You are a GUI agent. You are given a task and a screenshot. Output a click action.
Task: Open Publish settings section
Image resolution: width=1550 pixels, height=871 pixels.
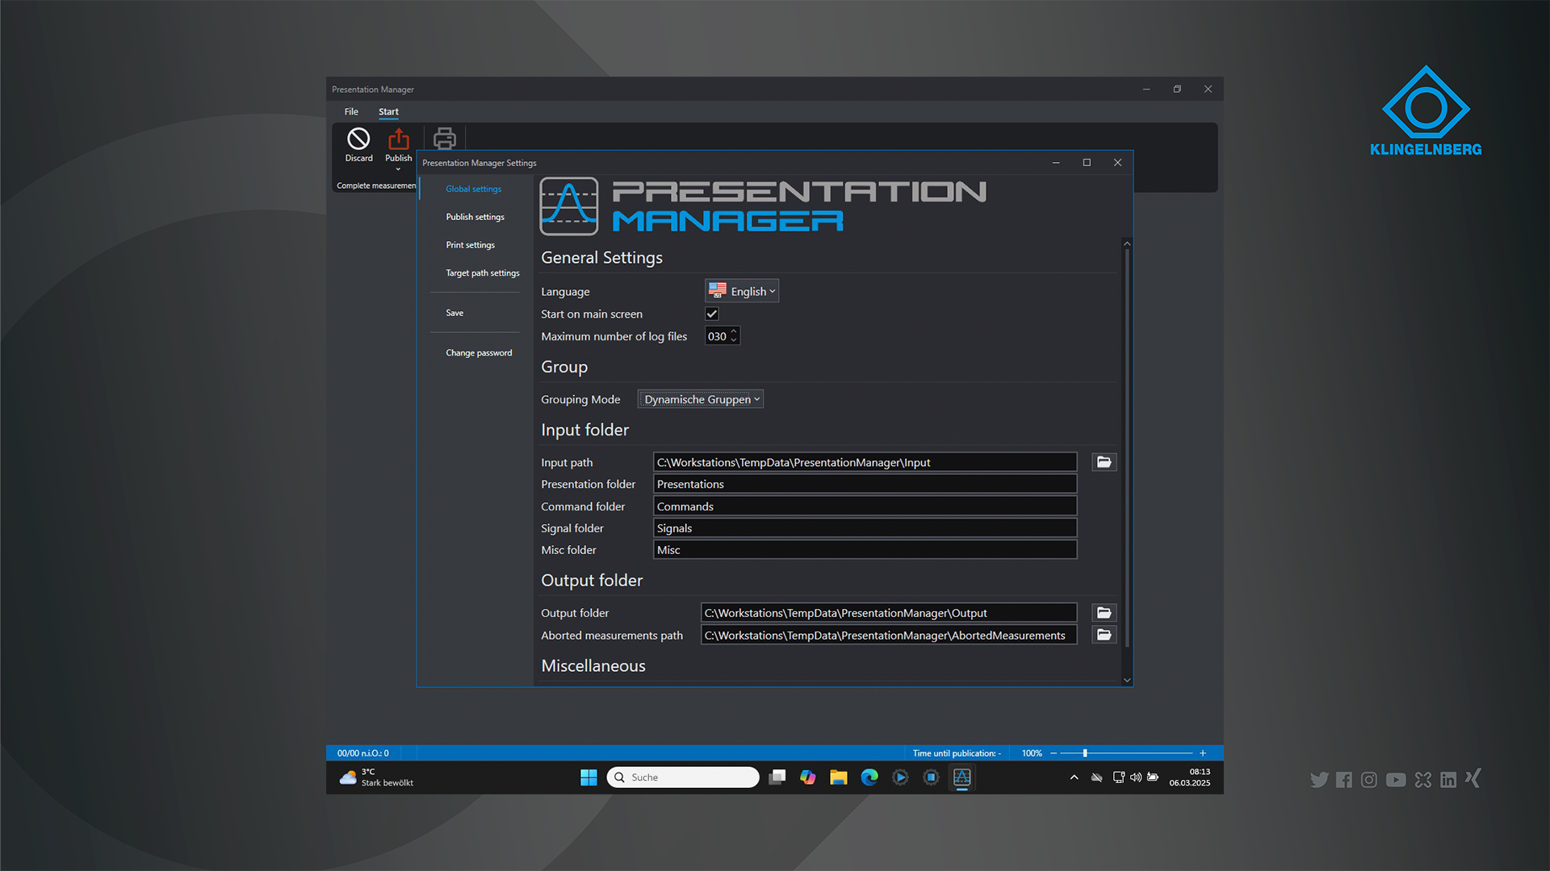pos(475,217)
